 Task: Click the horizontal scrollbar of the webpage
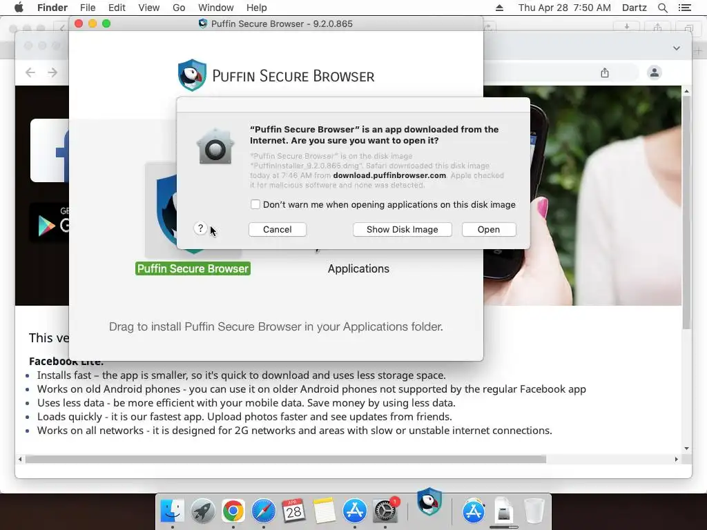(286, 459)
